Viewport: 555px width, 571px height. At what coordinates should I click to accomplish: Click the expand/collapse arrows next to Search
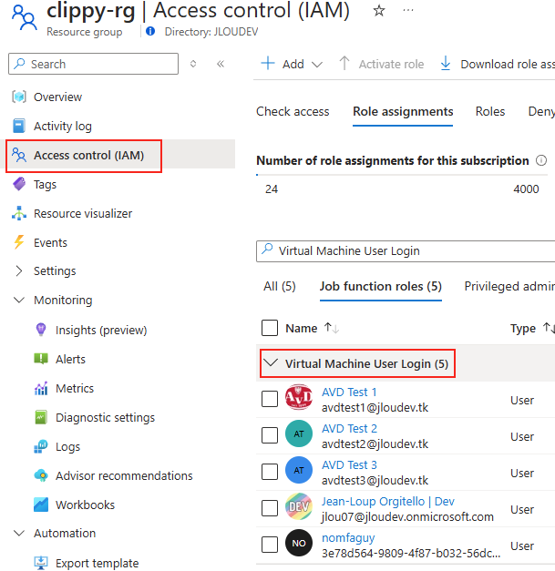193,64
